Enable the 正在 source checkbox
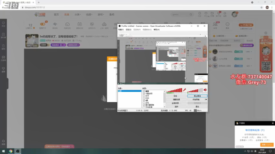The height and width of the screenshot is (154, 275). click(x=144, y=103)
